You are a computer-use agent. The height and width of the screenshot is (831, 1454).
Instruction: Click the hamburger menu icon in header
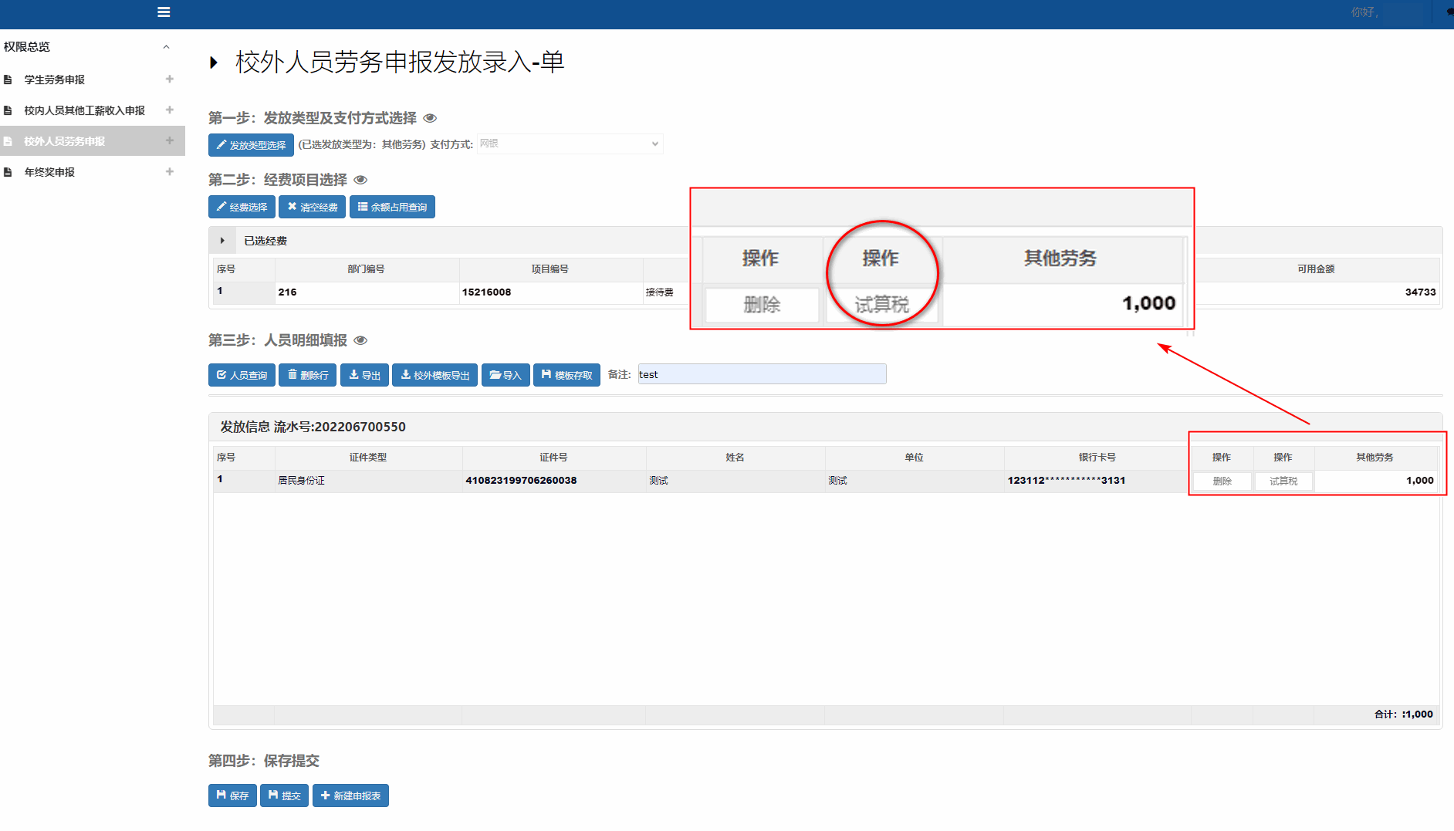(x=164, y=12)
